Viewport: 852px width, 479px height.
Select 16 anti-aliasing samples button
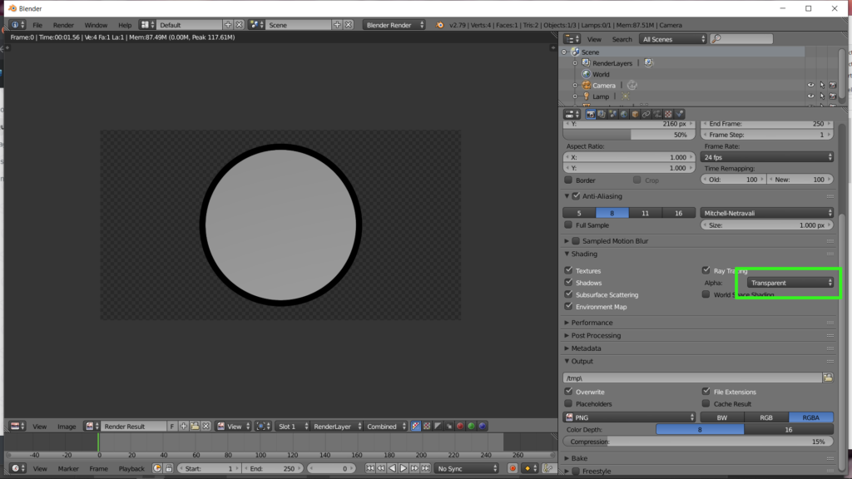point(678,213)
